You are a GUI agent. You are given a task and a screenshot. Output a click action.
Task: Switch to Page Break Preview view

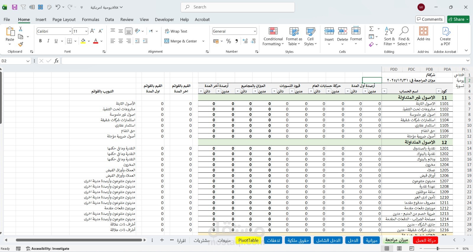pos(412,248)
